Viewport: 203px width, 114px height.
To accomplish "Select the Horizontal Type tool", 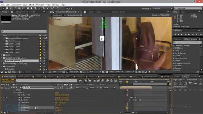I will click(35, 8).
